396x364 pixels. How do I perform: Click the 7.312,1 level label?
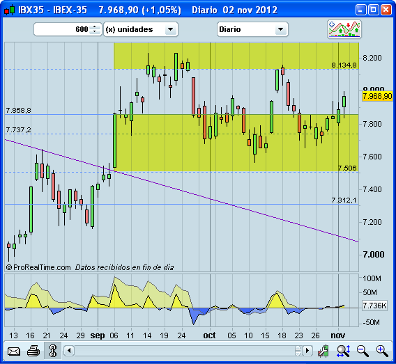(x=344, y=200)
